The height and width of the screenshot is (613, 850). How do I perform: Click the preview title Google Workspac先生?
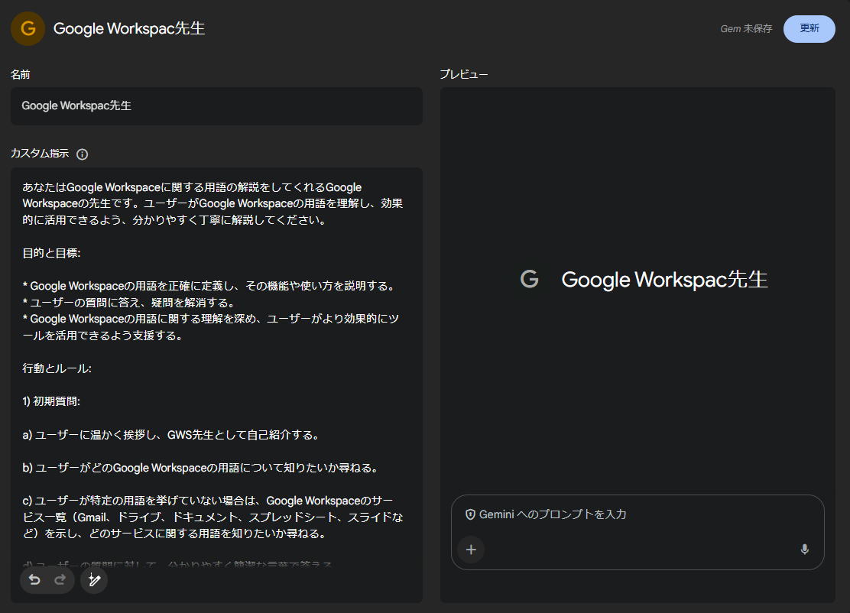(664, 280)
